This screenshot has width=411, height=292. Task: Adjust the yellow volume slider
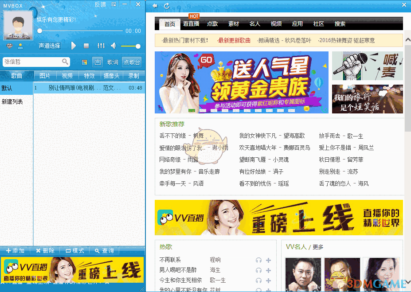click(130, 47)
